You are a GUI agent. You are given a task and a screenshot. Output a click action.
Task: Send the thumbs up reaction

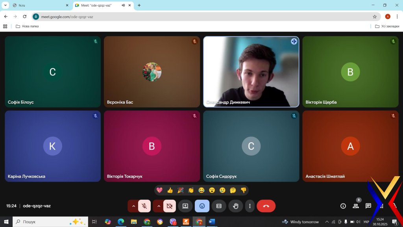pos(170,190)
